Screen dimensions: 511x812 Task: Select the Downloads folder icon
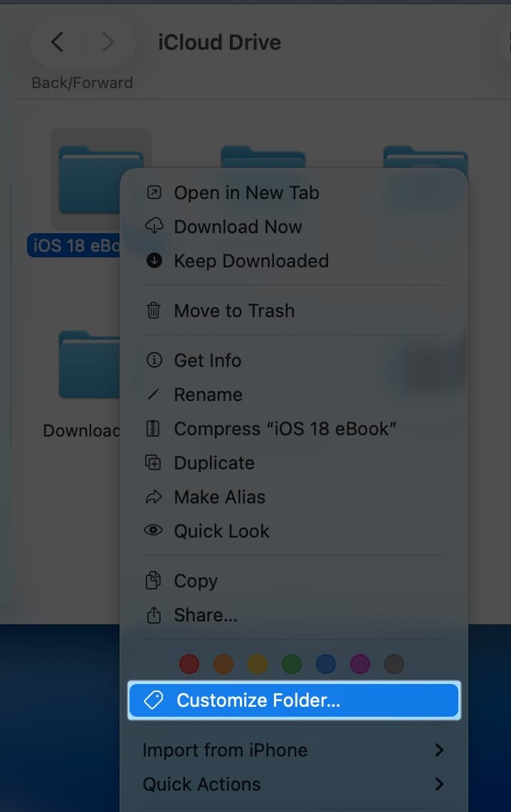pyautogui.click(x=89, y=365)
